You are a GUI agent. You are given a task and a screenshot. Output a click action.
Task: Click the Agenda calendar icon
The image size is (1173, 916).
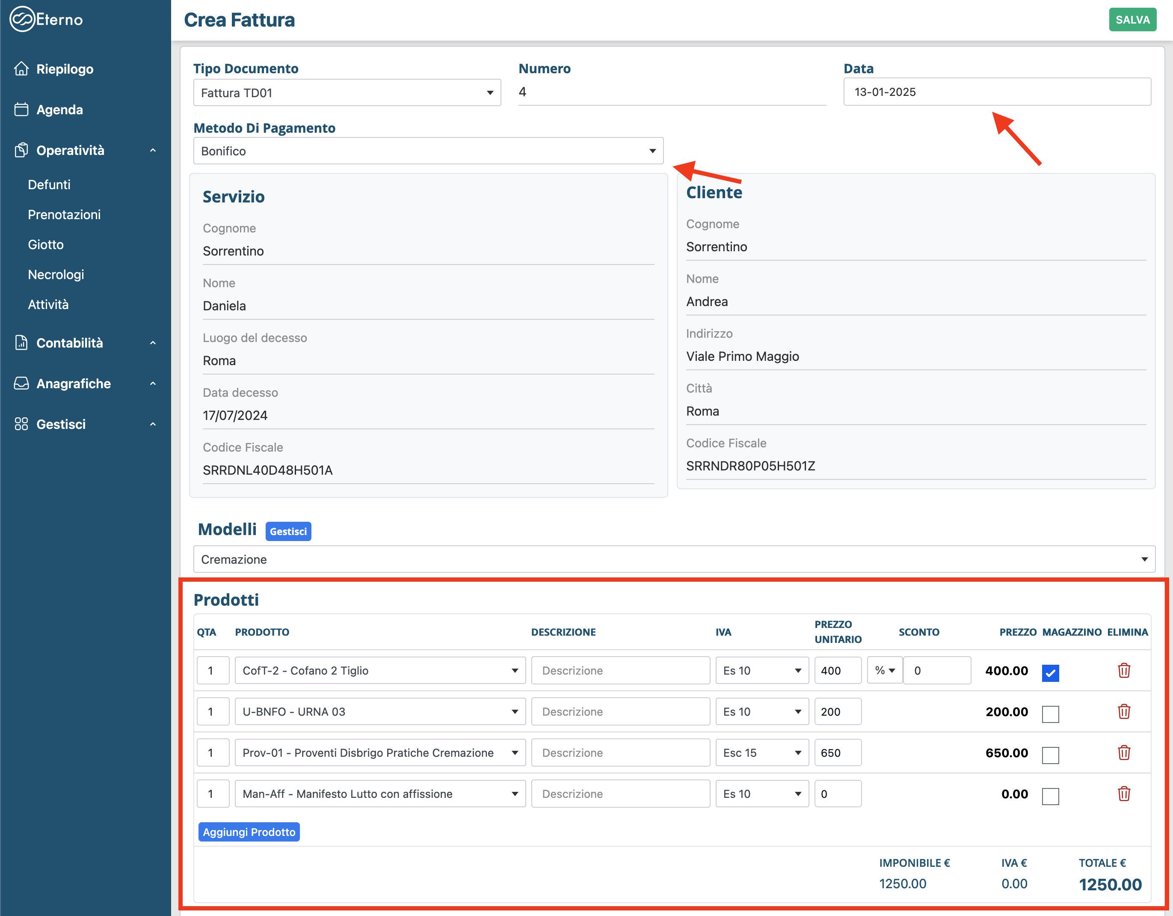tap(21, 110)
